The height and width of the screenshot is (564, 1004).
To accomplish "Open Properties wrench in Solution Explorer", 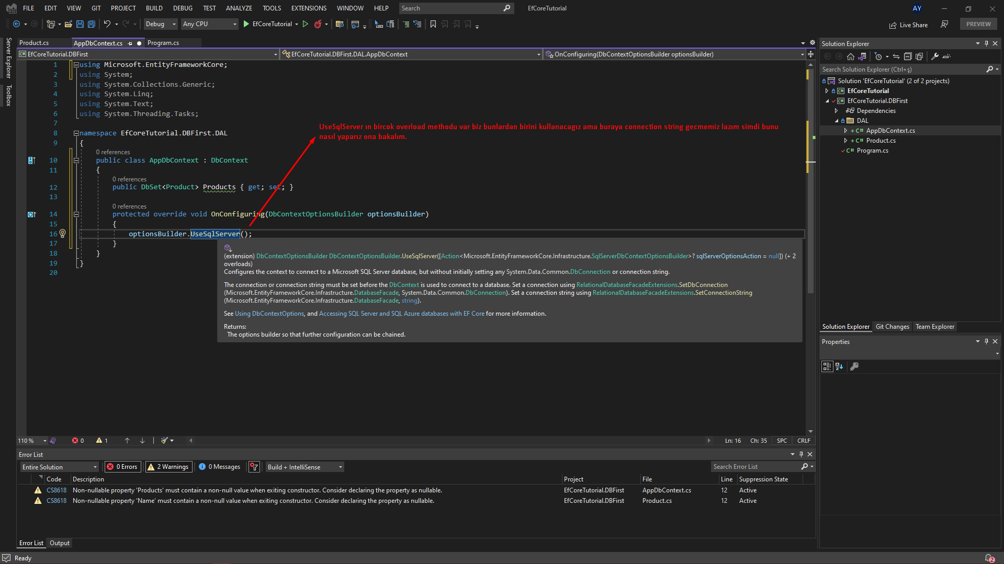I will tap(935, 56).
